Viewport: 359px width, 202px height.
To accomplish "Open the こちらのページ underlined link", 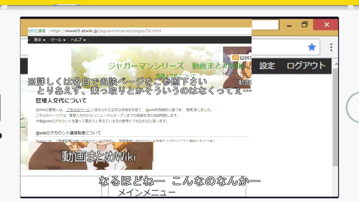I will tap(79, 110).
